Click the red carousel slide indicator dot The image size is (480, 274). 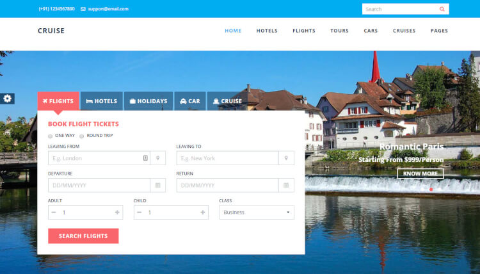point(431,189)
